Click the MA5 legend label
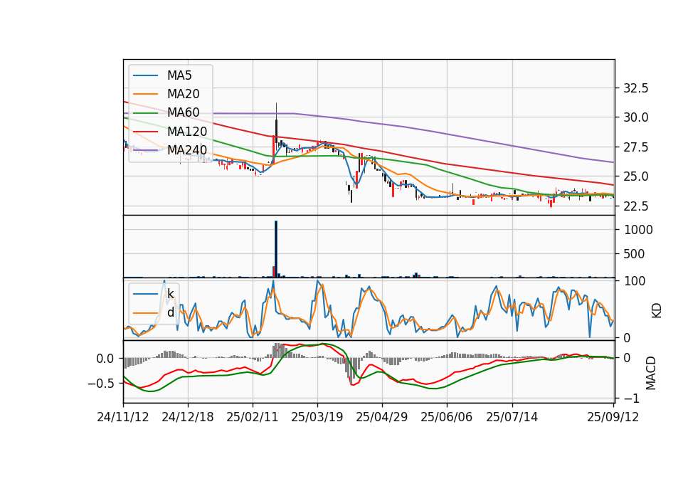Screen dimensions: 683x491 point(179,75)
